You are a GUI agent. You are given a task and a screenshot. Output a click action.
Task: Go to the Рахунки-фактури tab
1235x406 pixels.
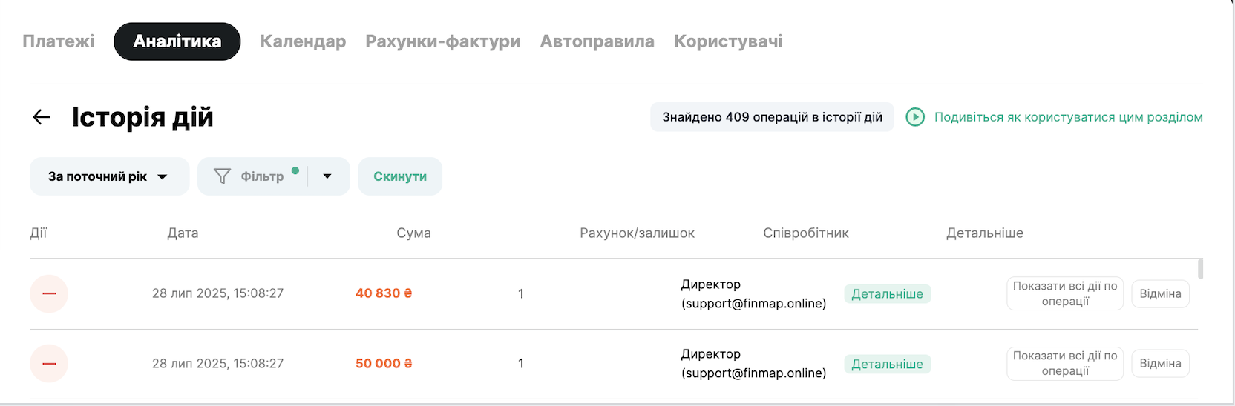point(442,41)
